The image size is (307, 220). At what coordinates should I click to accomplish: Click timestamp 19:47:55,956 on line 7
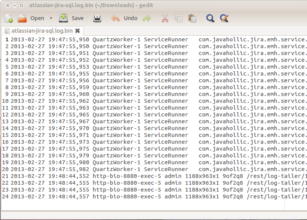coord(69,80)
